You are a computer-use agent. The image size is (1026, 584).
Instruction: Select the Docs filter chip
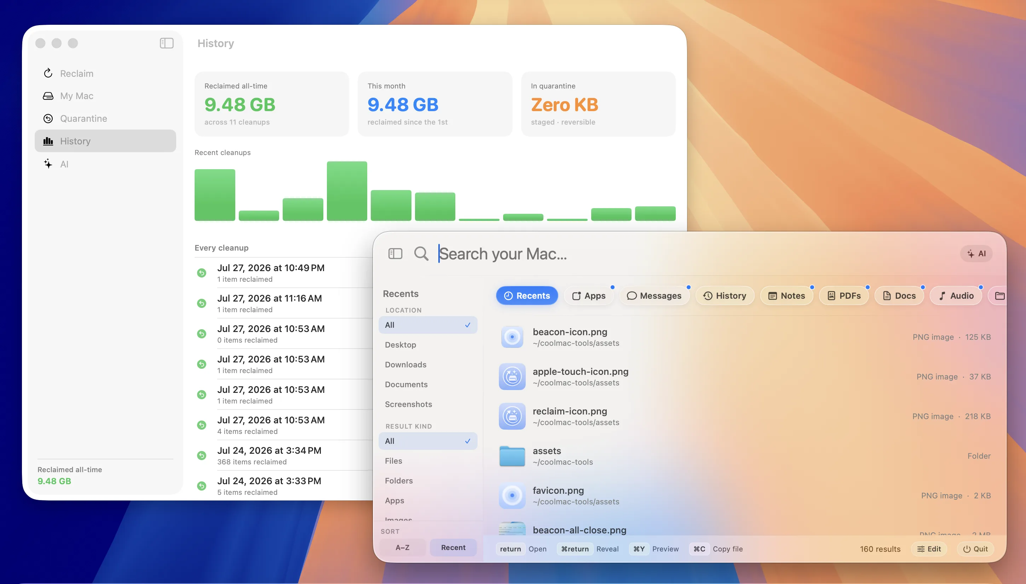pos(899,296)
